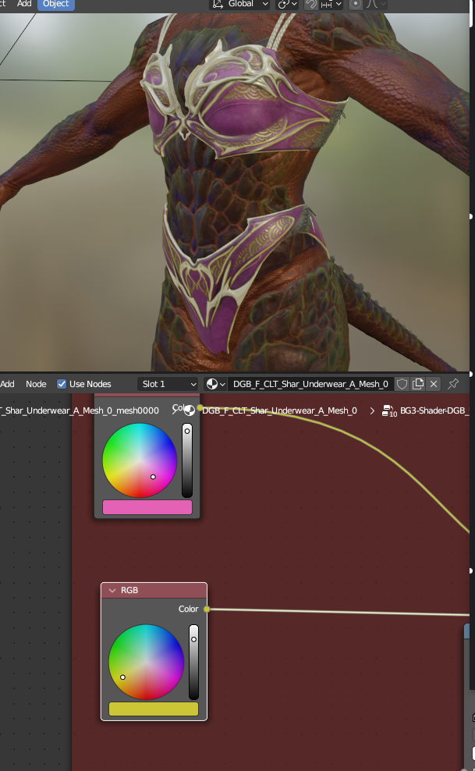The width and height of the screenshot is (475, 771).
Task: Open proportional editing falloff dropdown
Action: 376,4
